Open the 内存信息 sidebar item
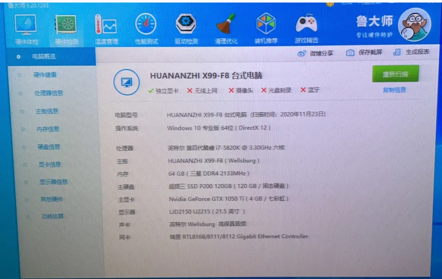 click(48, 129)
